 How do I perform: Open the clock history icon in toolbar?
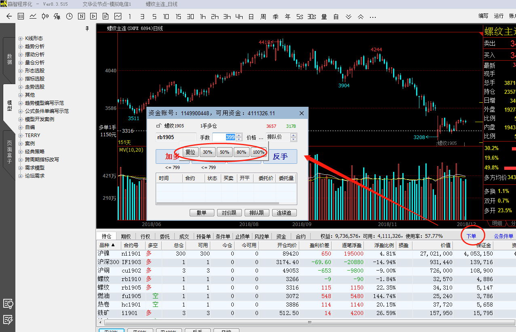click(x=70, y=17)
